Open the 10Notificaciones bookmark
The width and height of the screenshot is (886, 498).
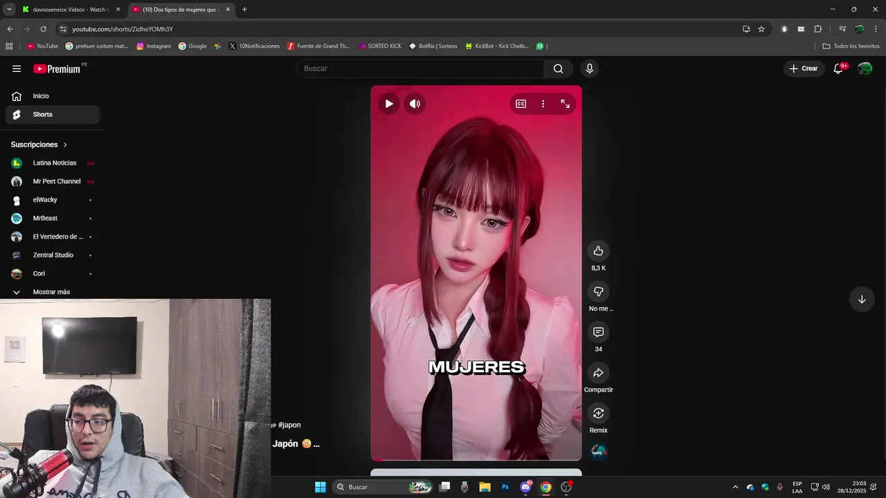point(254,46)
